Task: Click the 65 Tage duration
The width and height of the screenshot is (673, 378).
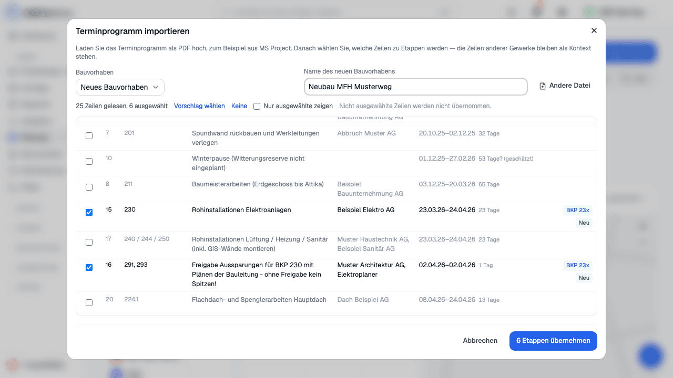Action: [x=489, y=185]
